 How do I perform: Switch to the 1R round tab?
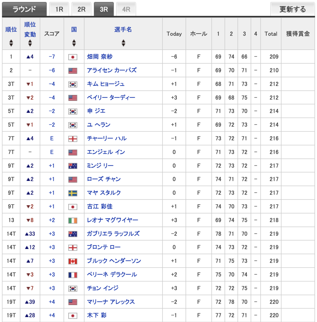coord(59,9)
